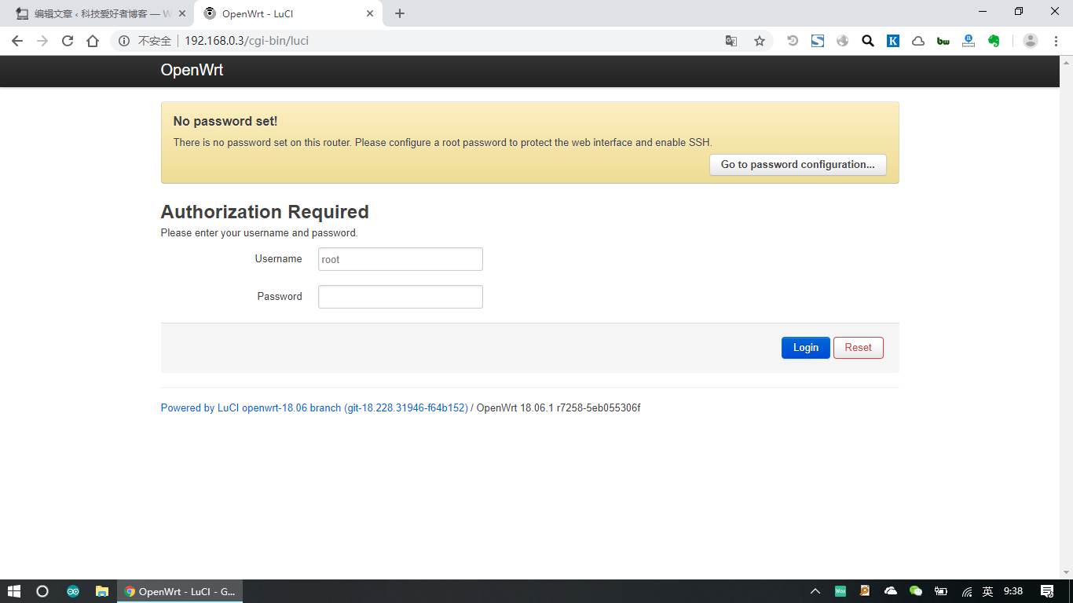This screenshot has width=1073, height=603.
Task: Click the blue Login button
Action: (805, 348)
